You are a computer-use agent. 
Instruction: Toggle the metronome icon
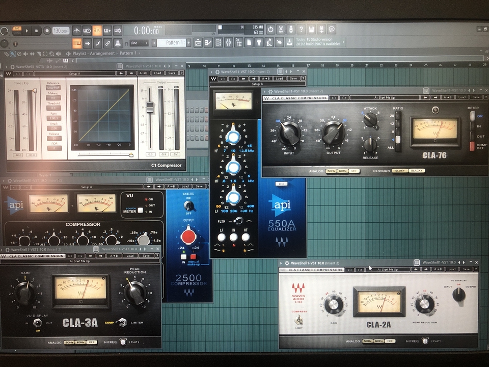point(77,31)
